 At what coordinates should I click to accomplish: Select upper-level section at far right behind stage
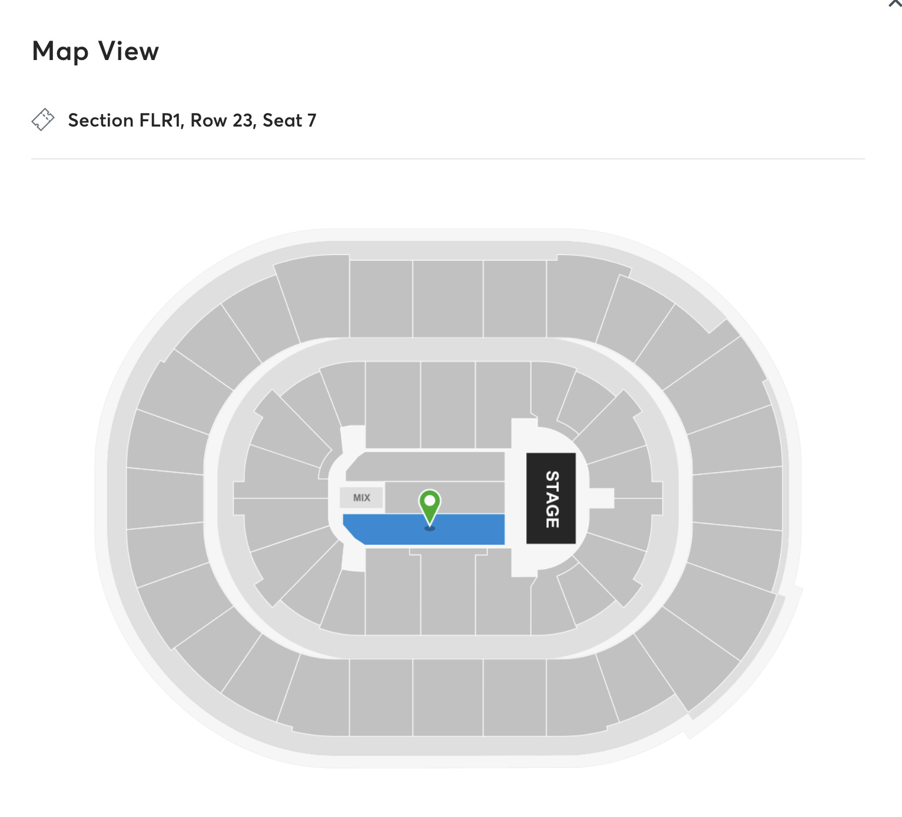coord(738,499)
